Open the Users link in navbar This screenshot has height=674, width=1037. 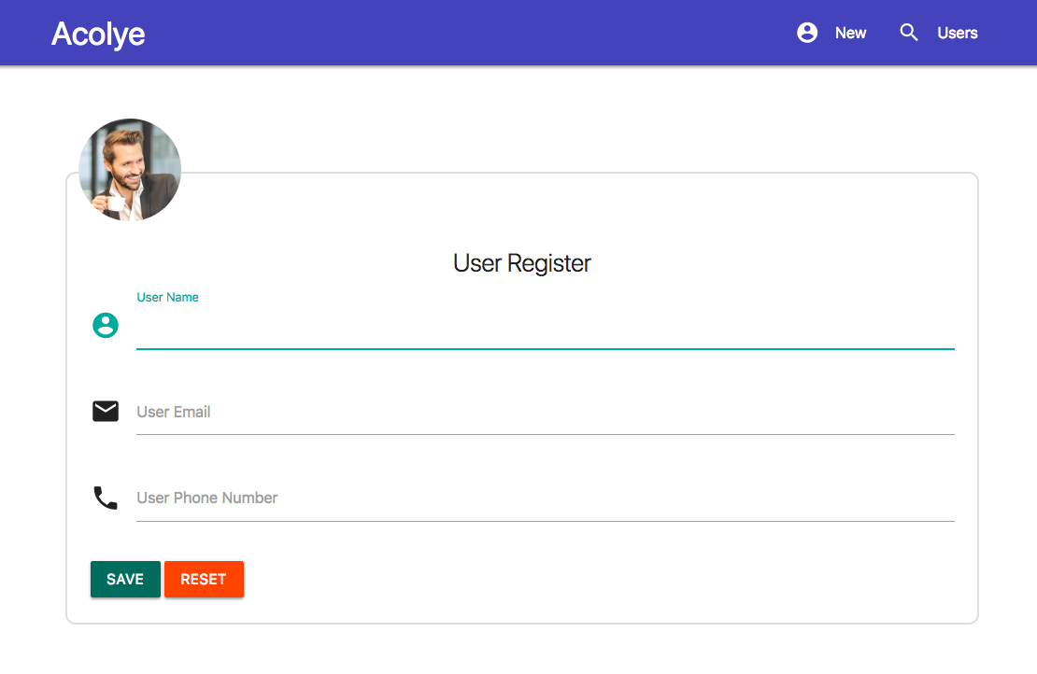pos(957,33)
